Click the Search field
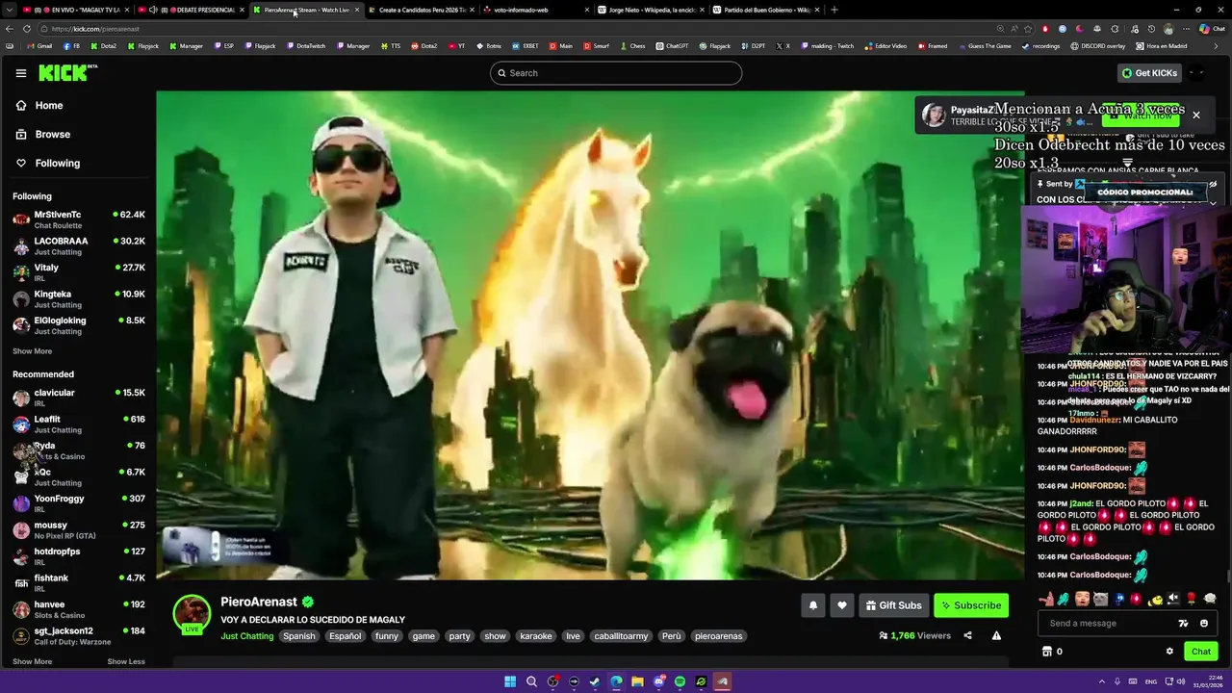The height and width of the screenshot is (693, 1232). (x=616, y=73)
